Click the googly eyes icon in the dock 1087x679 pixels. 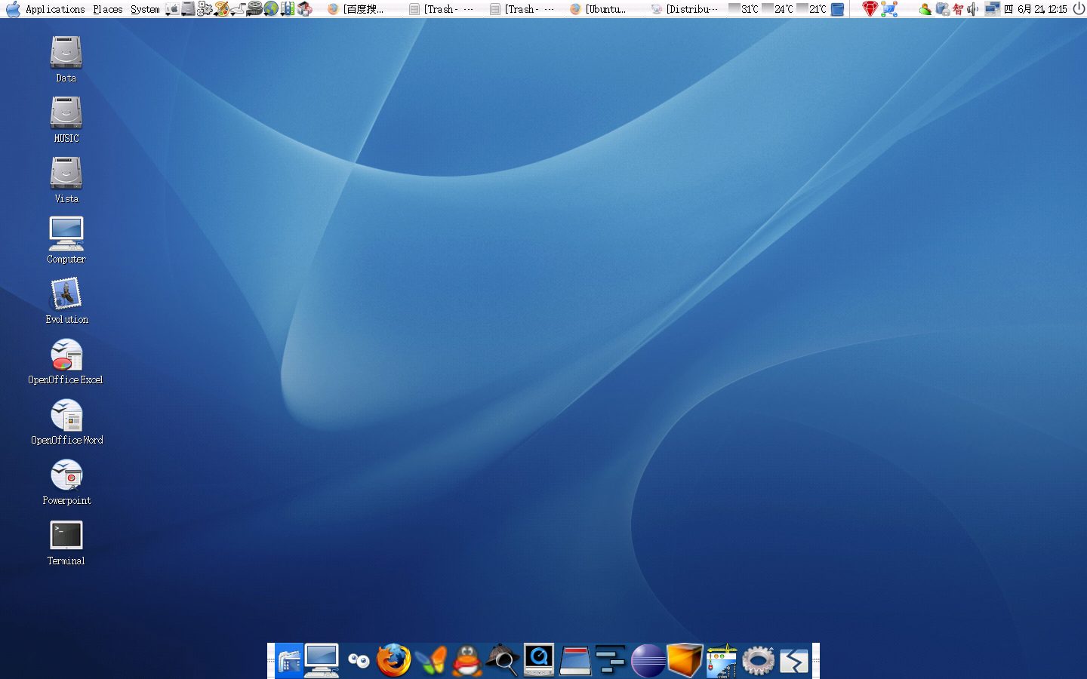[359, 661]
